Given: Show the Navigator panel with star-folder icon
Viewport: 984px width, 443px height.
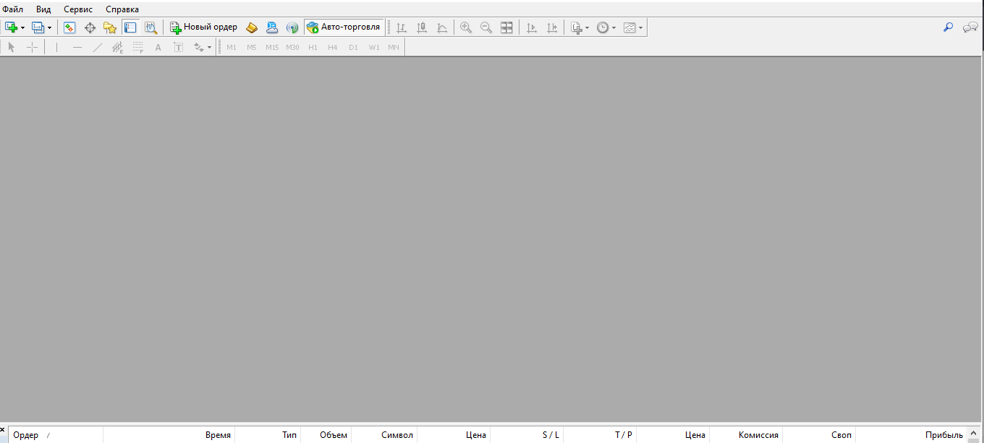Looking at the screenshot, I should [110, 27].
